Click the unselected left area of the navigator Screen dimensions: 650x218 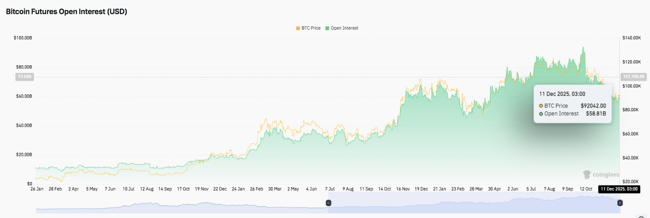[183, 203]
